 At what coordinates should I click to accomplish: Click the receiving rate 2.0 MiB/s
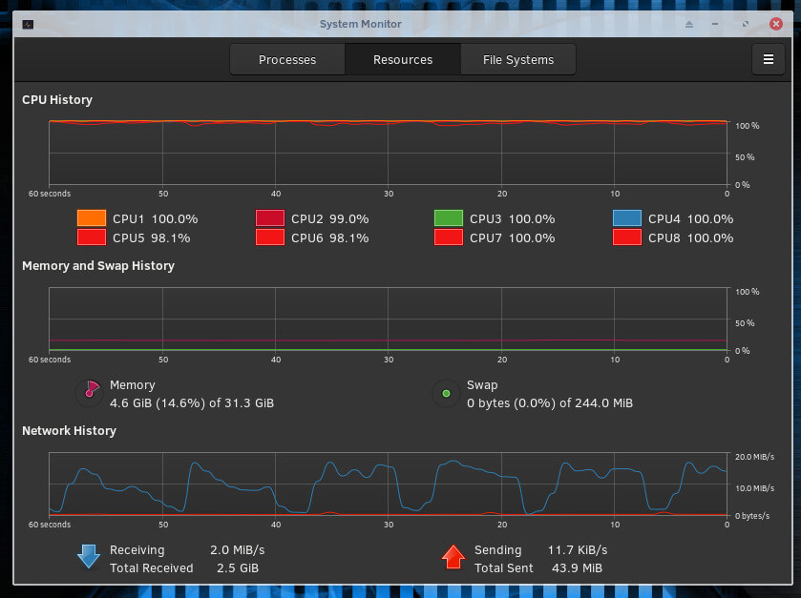238,550
